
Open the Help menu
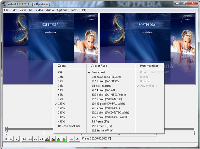pyautogui.click(x=83, y=10)
